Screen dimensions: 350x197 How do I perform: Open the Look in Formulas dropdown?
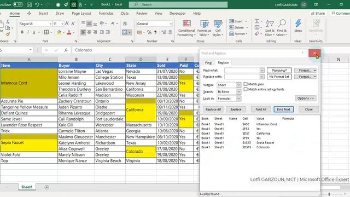coord(238,99)
